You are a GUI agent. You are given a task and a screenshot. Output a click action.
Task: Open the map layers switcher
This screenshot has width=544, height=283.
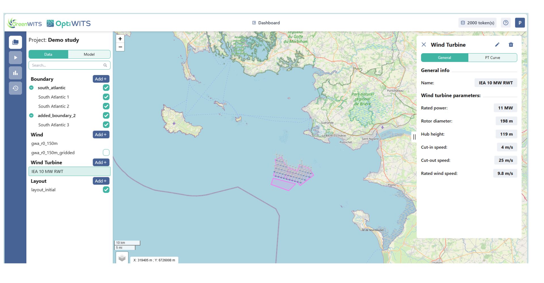pos(122,258)
